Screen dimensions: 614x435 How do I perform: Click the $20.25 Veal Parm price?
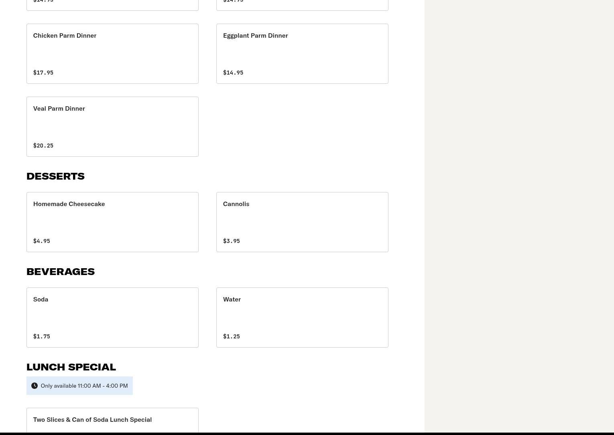click(43, 146)
